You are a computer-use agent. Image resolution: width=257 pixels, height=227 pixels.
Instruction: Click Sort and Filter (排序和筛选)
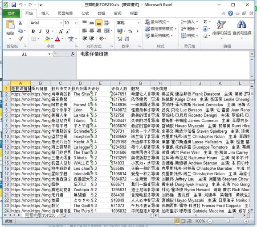[x=222, y=29]
